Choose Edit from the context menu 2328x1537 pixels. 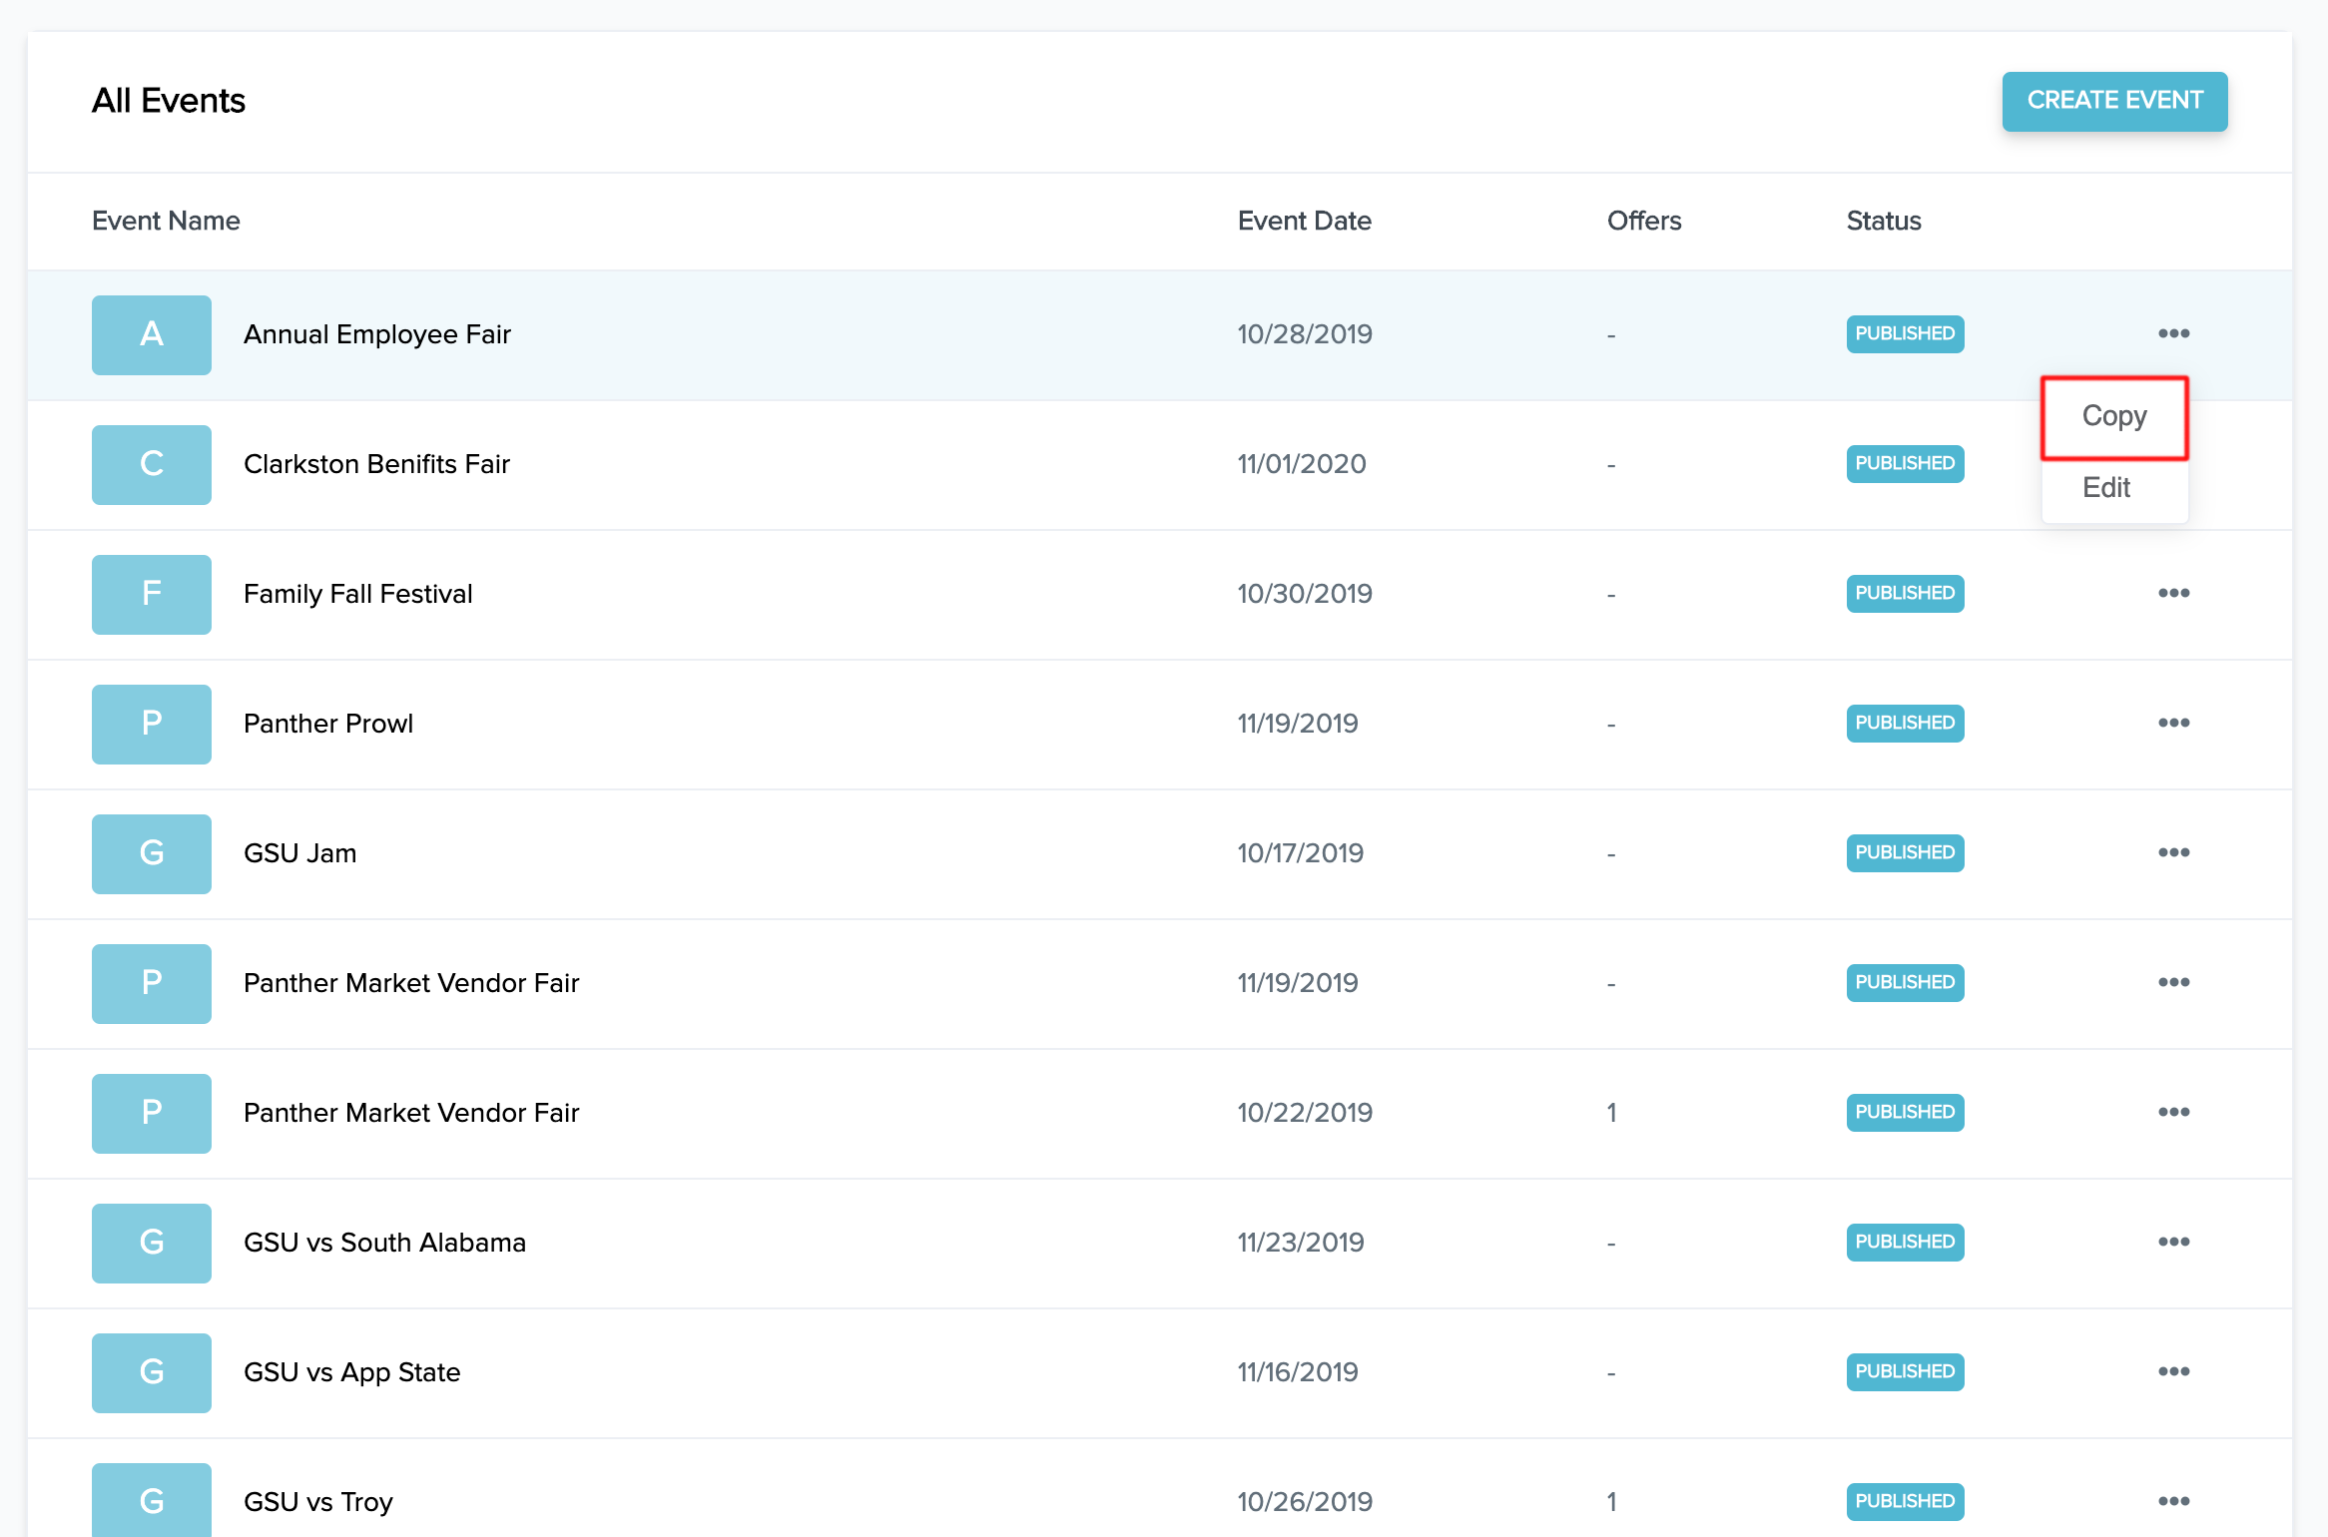(x=2106, y=488)
